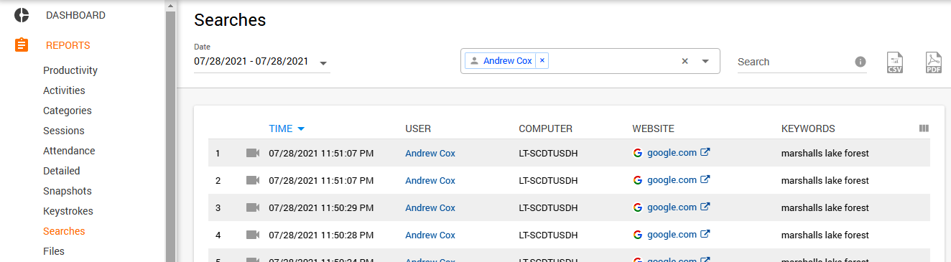Go to DASHBOARD section
This screenshot has height=262, width=951.
(x=75, y=15)
